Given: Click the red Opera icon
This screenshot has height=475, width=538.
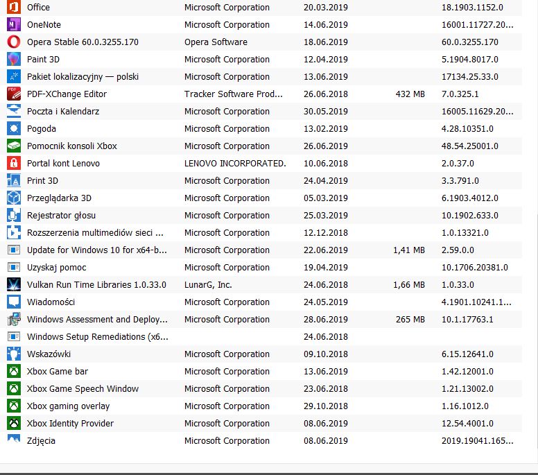Looking at the screenshot, I should pyautogui.click(x=14, y=42).
